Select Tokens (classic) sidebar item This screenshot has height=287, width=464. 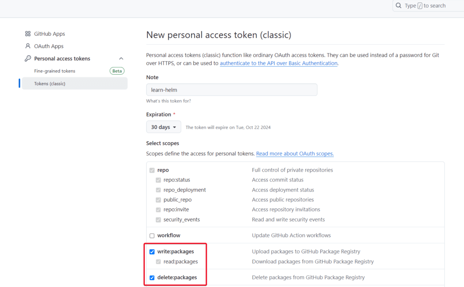[75, 83]
